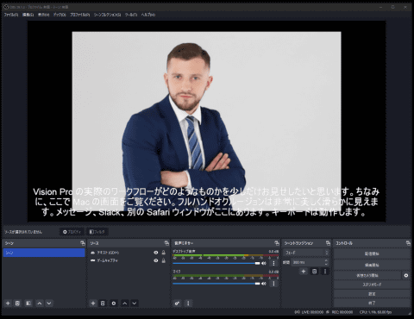
Task: Click the preview canvas with the subtitles
Action: coord(206,122)
